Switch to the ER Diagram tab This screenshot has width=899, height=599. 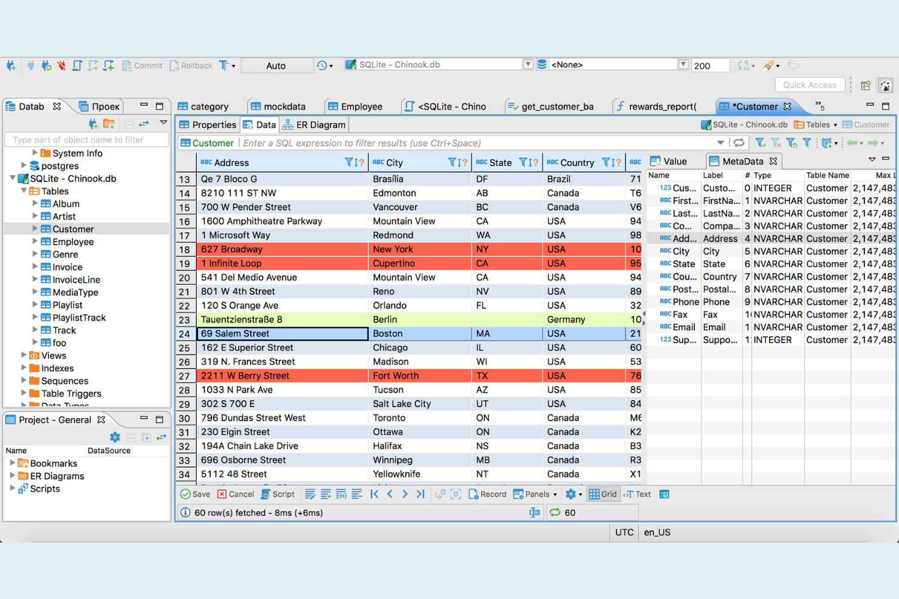tap(313, 124)
